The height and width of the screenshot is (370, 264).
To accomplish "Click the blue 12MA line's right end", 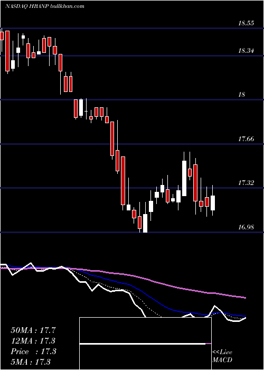I will [x=244, y=316].
